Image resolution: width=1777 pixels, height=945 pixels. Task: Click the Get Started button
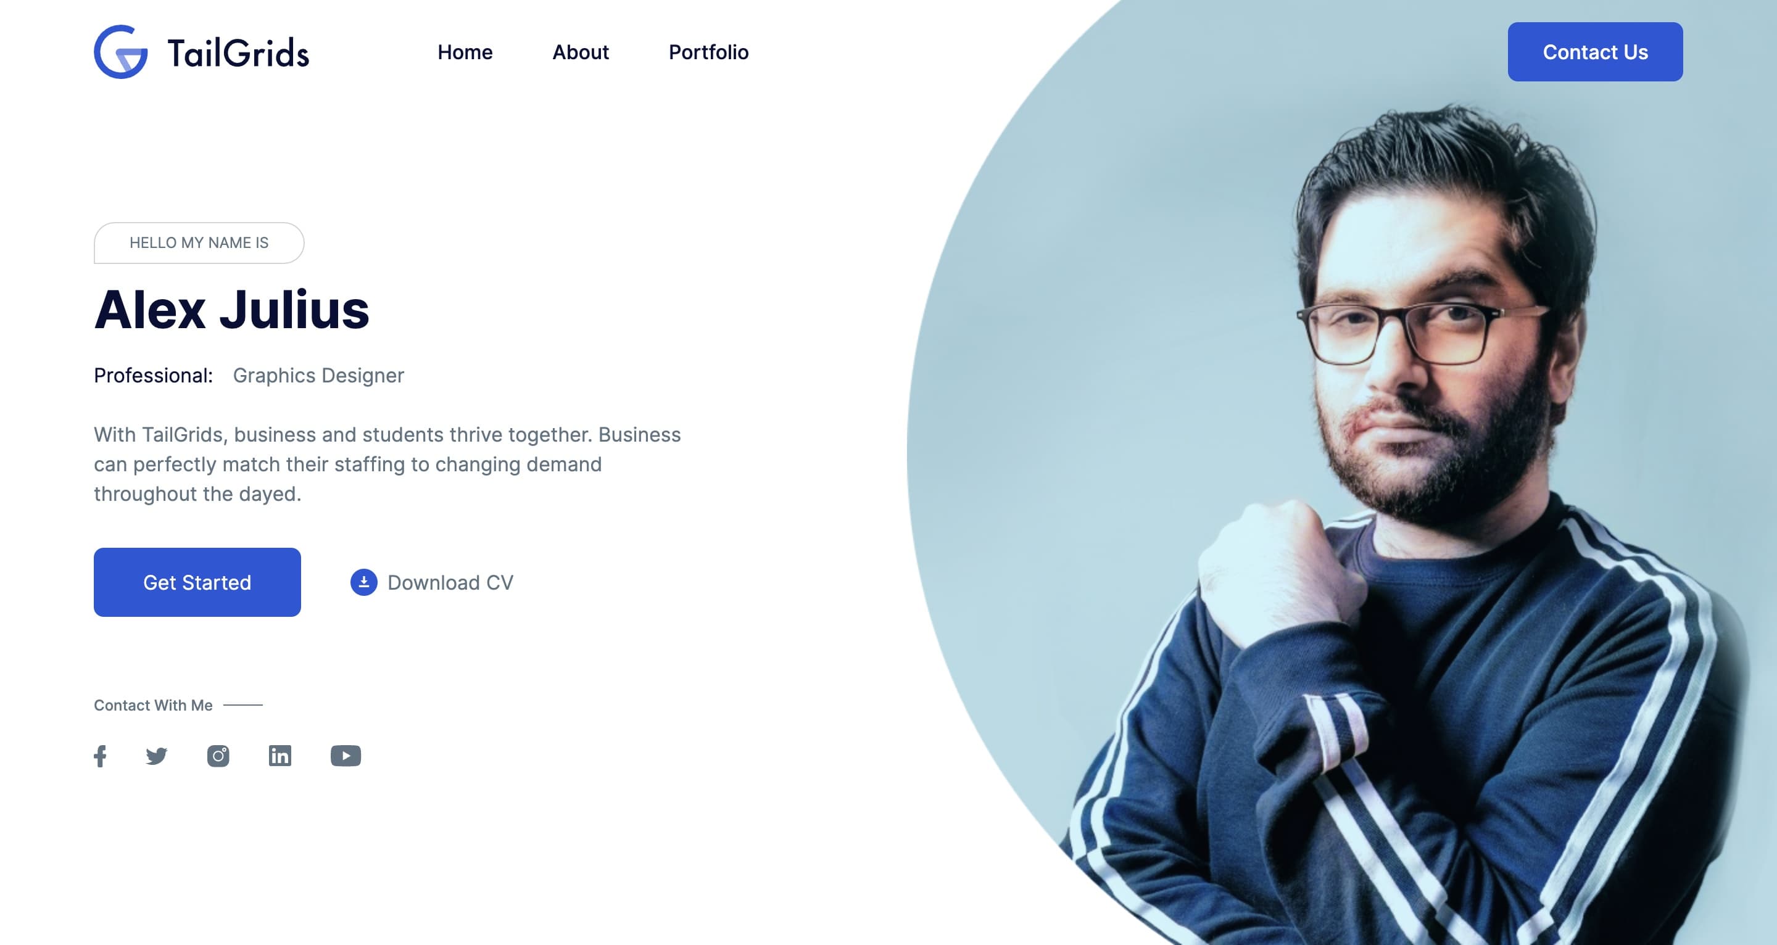(x=197, y=582)
